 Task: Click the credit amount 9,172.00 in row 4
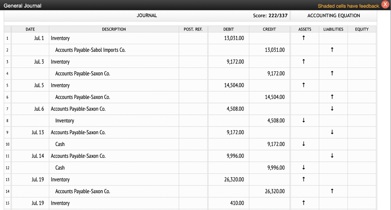point(276,74)
